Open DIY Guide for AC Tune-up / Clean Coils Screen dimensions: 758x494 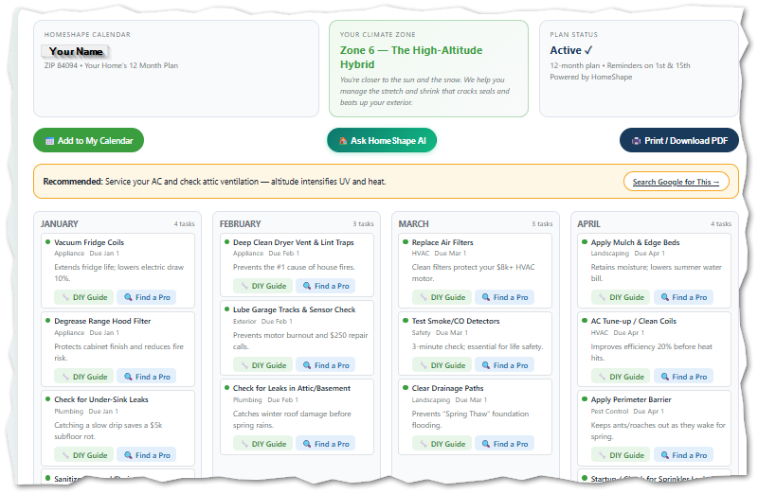[621, 377]
